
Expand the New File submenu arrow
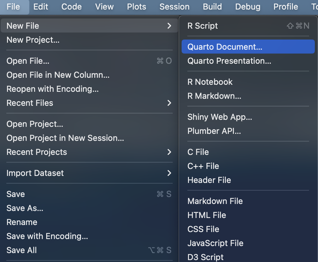point(169,26)
